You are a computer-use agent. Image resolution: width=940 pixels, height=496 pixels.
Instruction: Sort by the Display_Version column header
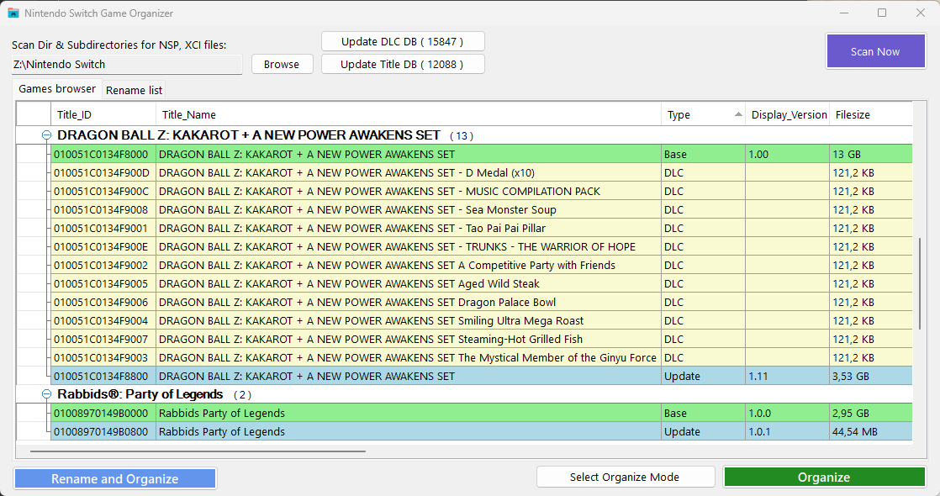[x=788, y=114]
